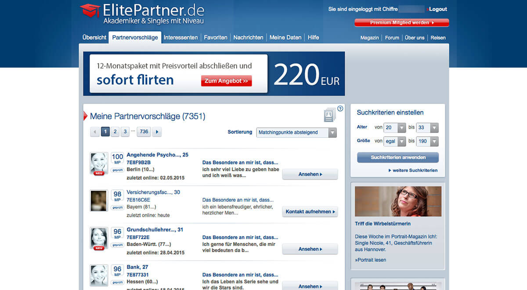527x290 pixels.
Task: Open the Interessenten tab
Action: pos(180,38)
